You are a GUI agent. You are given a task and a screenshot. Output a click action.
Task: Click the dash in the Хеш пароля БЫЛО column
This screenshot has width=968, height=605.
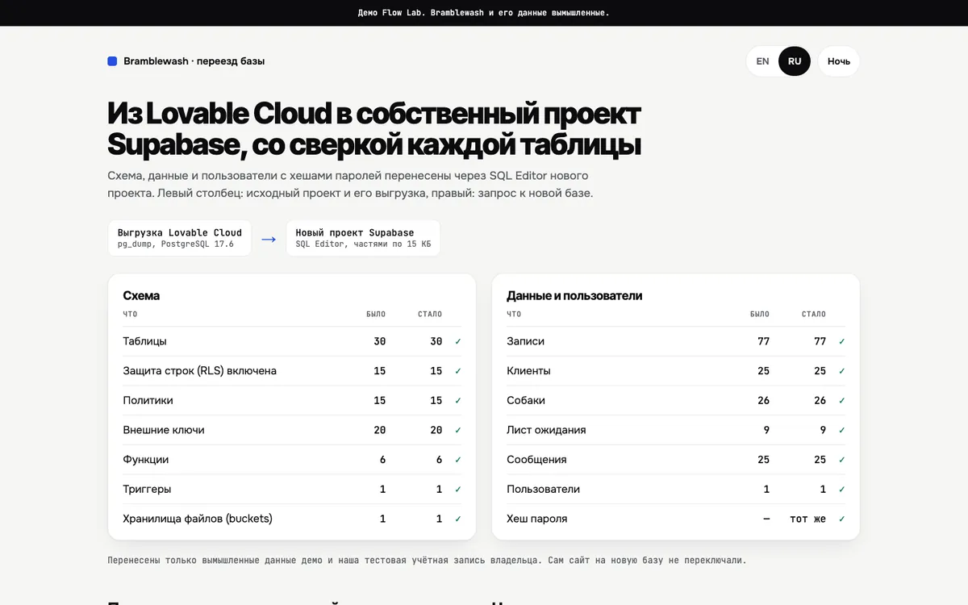point(766,519)
